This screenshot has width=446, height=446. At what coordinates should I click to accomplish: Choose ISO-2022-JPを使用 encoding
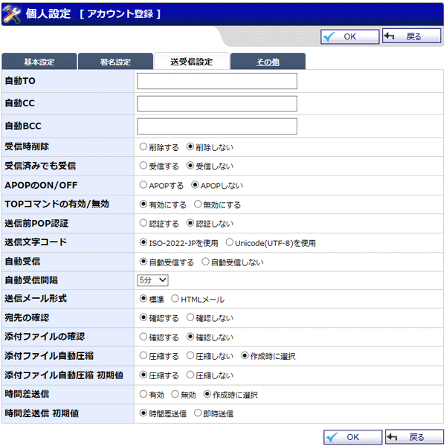(x=143, y=242)
